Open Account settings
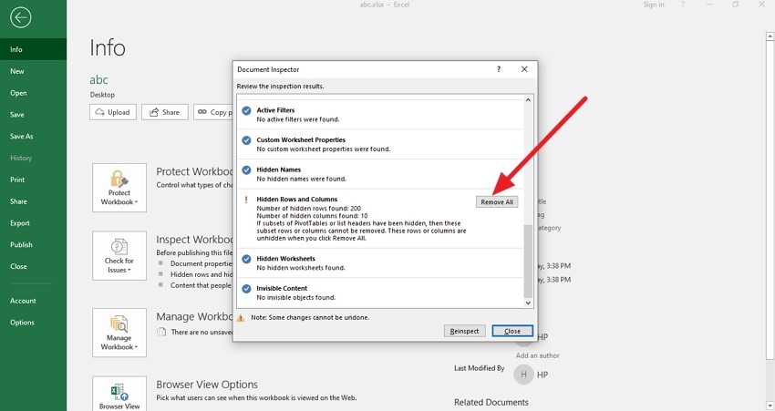The width and height of the screenshot is (775, 411). coord(33,301)
